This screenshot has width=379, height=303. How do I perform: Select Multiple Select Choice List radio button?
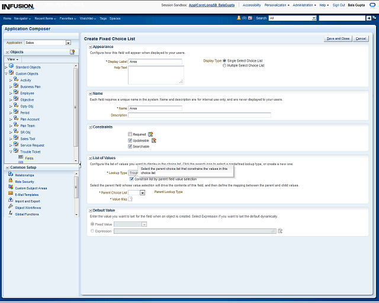coord(224,66)
